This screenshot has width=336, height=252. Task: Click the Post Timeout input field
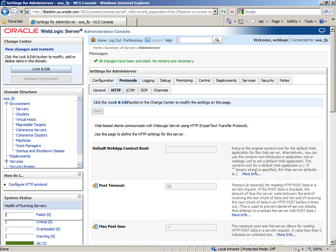click(x=191, y=186)
